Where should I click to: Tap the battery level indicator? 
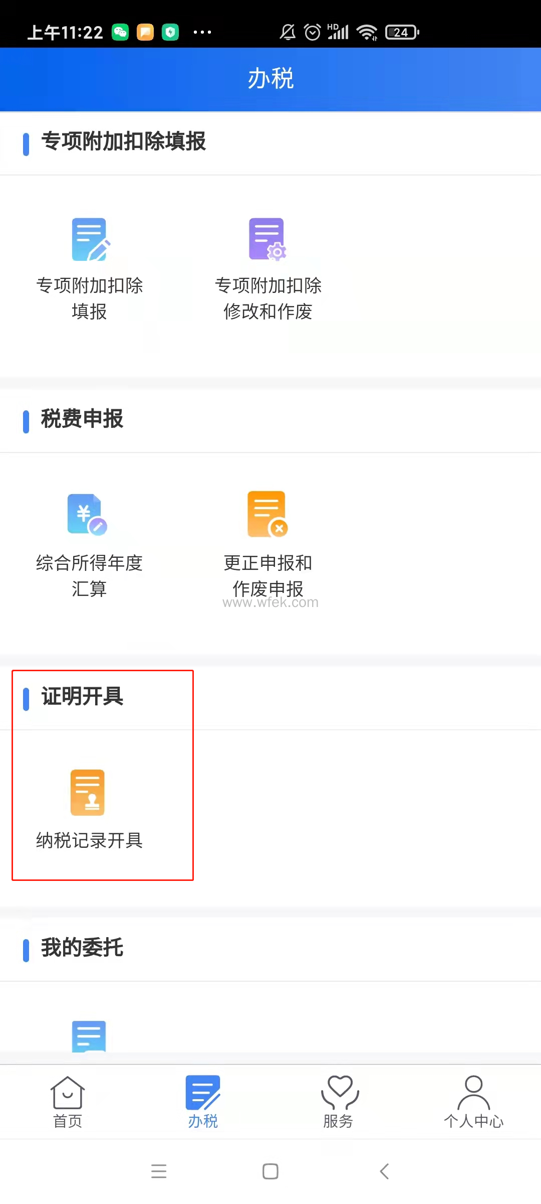pyautogui.click(x=402, y=33)
